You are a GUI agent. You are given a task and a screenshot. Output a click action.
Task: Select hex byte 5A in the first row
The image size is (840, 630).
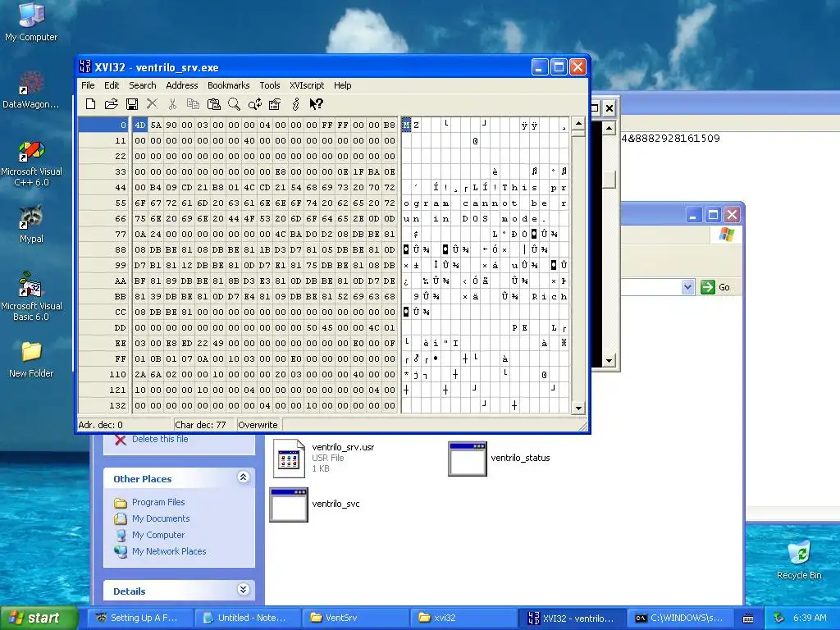155,125
